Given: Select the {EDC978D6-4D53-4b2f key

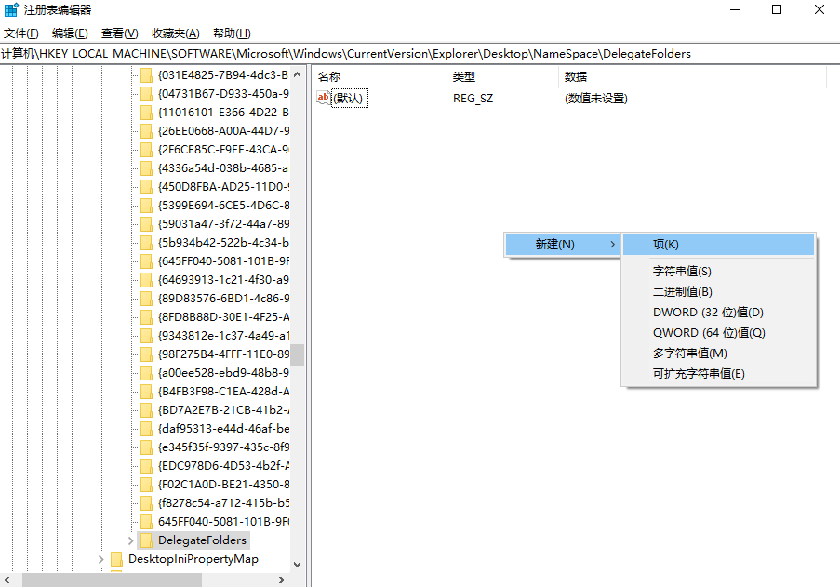Looking at the screenshot, I should coord(223,466).
